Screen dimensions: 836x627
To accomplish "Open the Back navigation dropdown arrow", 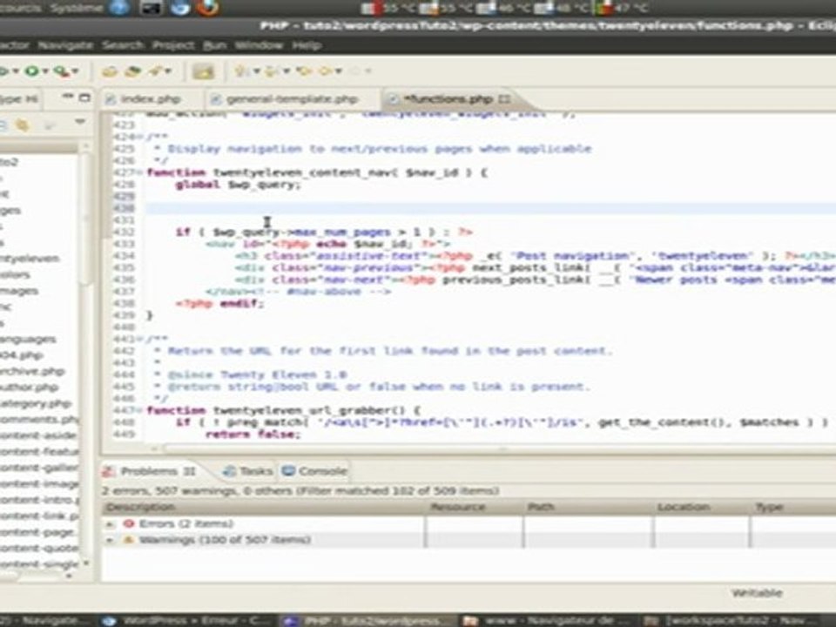I will click(338, 71).
